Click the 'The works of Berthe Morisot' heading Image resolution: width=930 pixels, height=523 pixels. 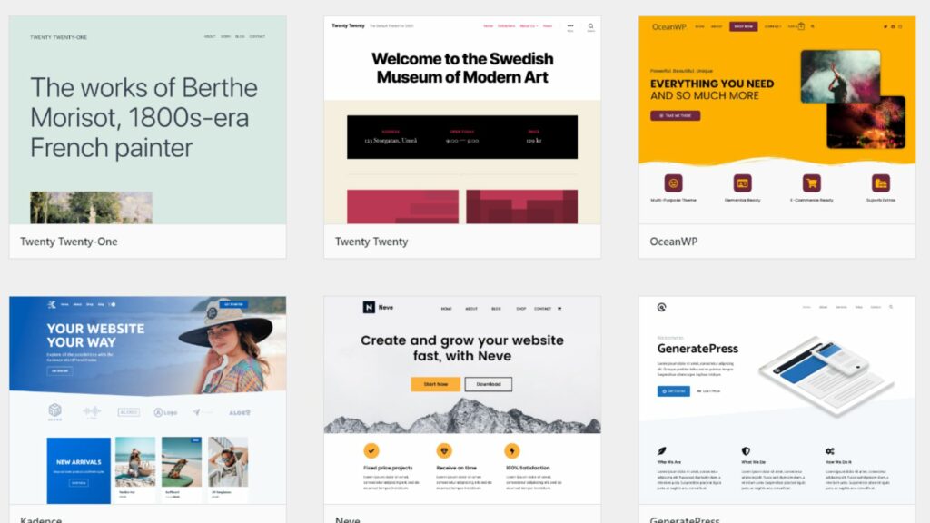point(143,117)
